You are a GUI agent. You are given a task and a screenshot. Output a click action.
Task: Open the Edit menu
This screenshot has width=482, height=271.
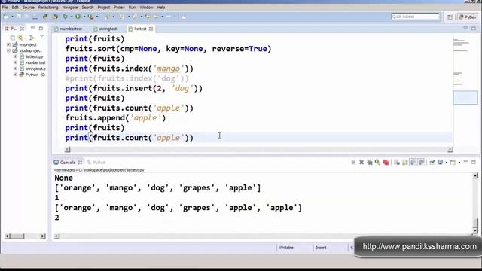15,7
